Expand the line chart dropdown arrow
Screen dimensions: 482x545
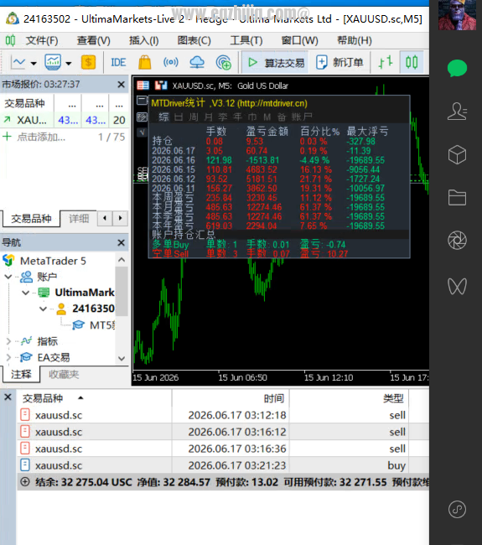[34, 63]
